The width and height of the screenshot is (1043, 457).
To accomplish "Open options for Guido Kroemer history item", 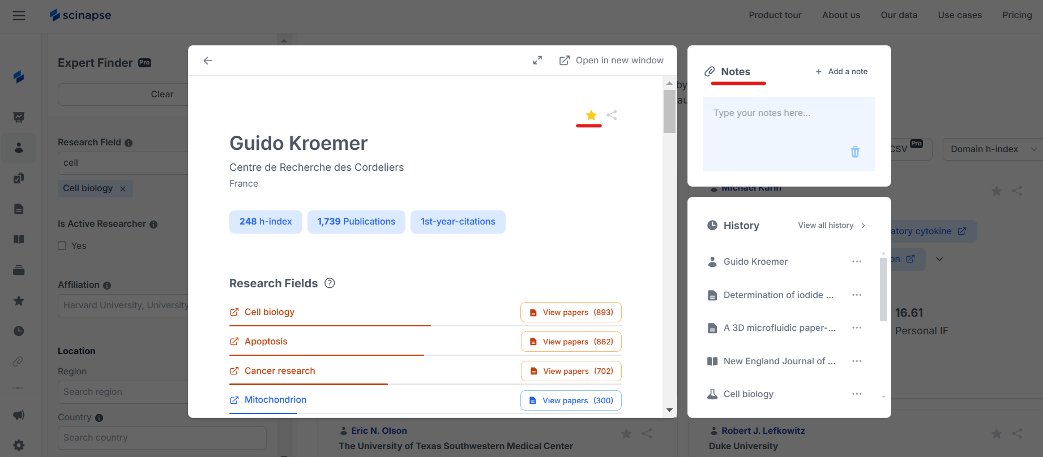I will tap(857, 261).
